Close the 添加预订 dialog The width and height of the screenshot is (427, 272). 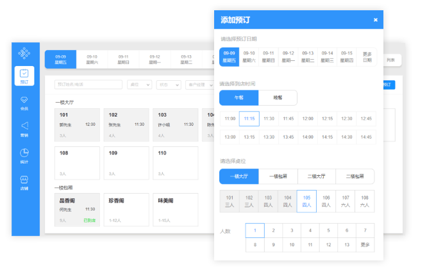pos(375,20)
